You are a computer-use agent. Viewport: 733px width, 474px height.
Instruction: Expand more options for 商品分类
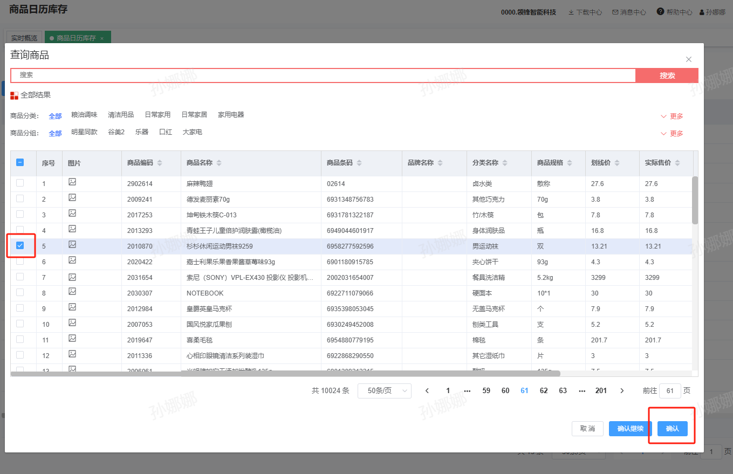coord(672,116)
